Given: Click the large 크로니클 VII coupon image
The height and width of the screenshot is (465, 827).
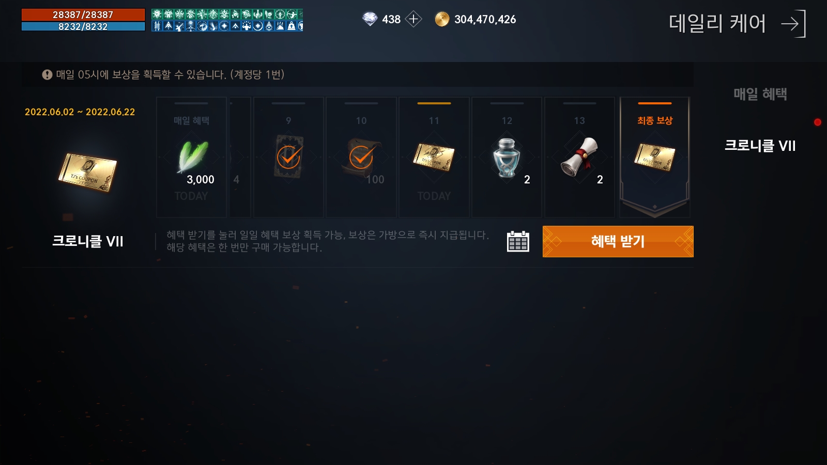Looking at the screenshot, I should coord(87,172).
